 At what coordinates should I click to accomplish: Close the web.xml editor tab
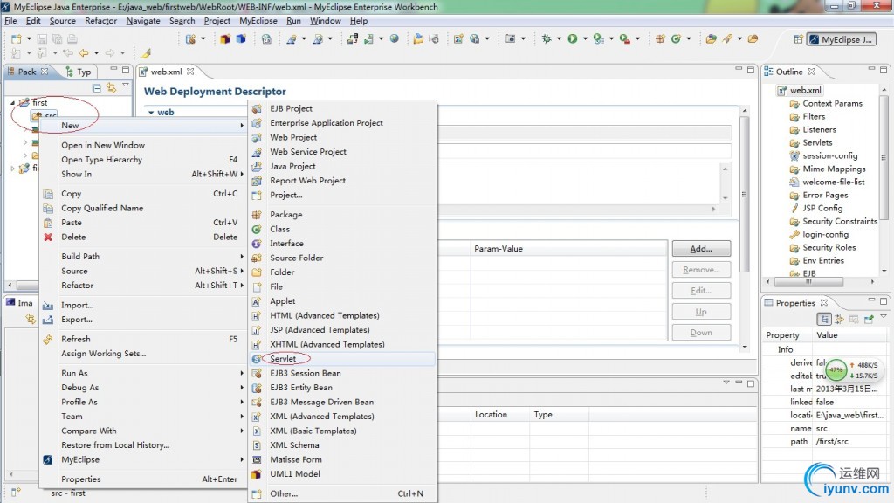coord(190,72)
